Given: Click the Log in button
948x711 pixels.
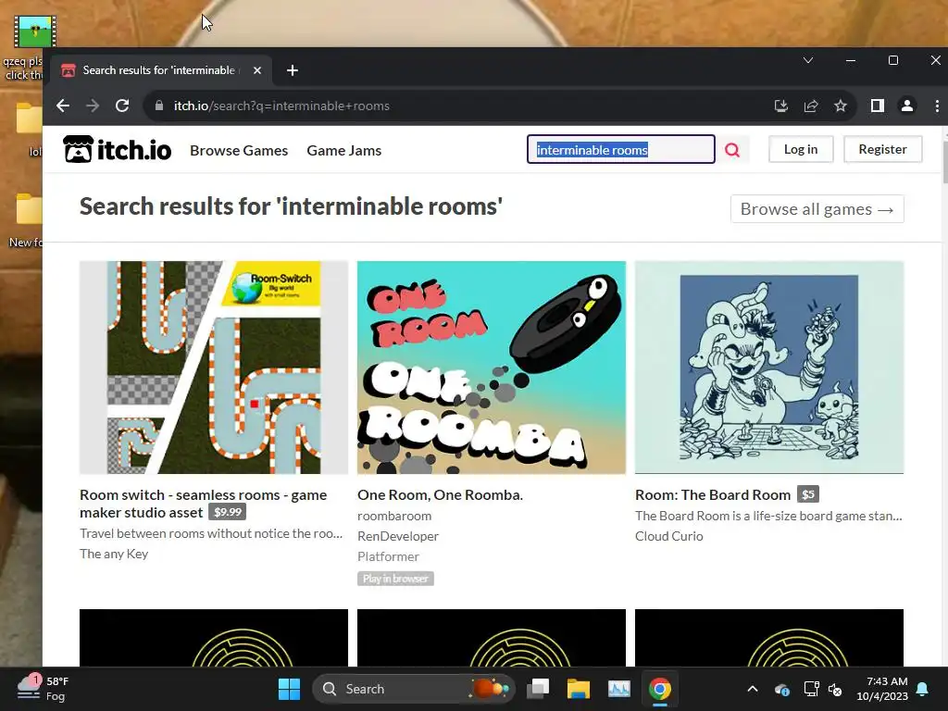Looking at the screenshot, I should [x=801, y=149].
